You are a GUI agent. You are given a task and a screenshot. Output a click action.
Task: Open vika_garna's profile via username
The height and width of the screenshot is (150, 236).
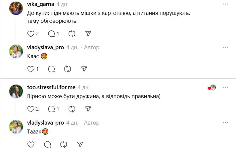tap(40, 4)
